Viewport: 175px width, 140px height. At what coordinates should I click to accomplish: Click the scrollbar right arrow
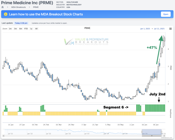point(164,136)
